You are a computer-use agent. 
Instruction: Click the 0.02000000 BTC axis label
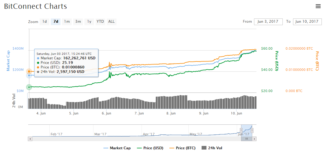(x=299, y=48)
